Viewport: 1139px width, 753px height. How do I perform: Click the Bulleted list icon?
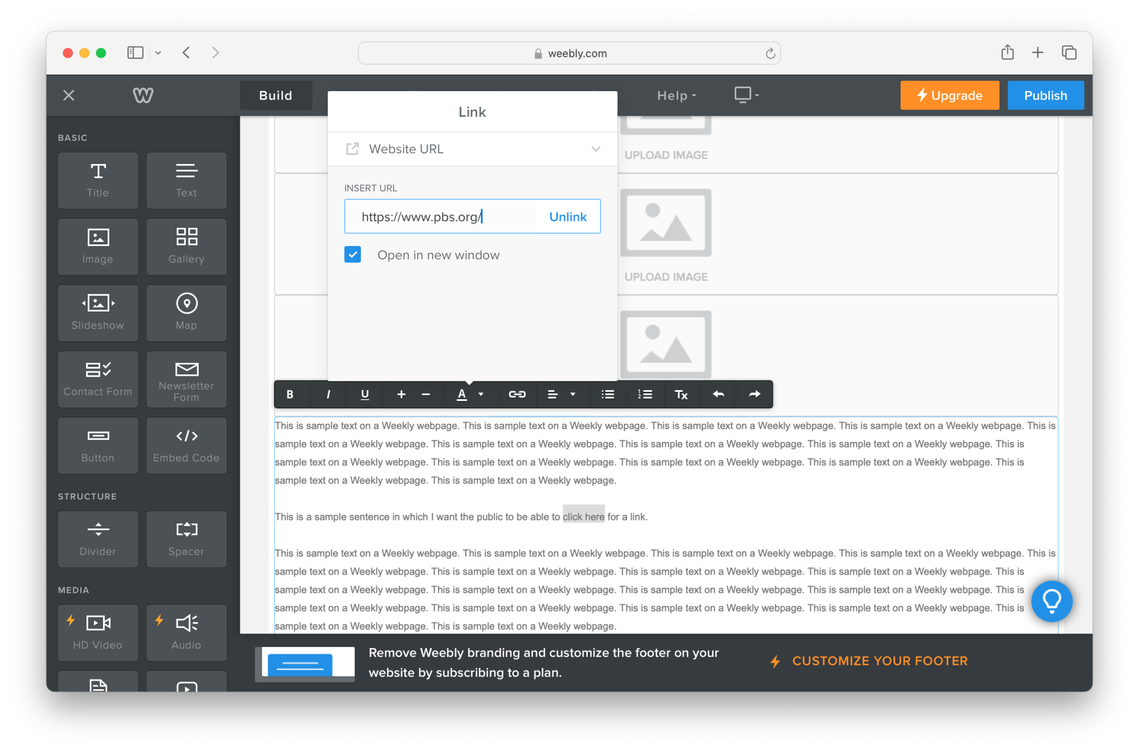point(607,394)
